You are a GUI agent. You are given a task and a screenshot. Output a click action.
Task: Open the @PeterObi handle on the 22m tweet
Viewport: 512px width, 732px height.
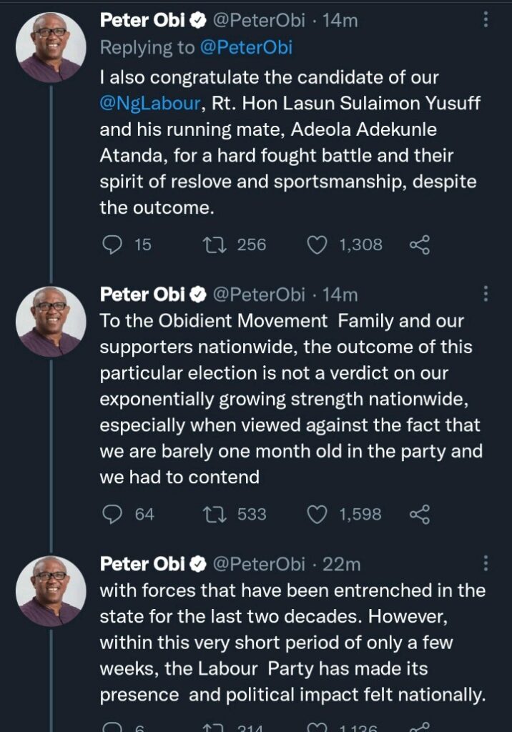click(x=259, y=564)
